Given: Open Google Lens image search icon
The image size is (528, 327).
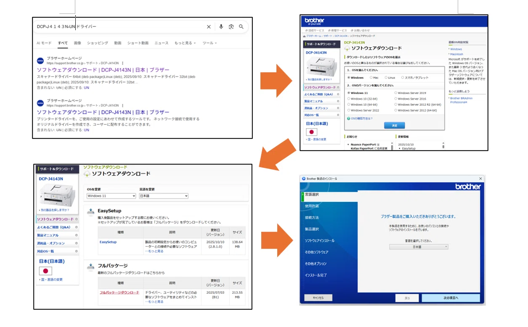Looking at the screenshot, I should [231, 27].
